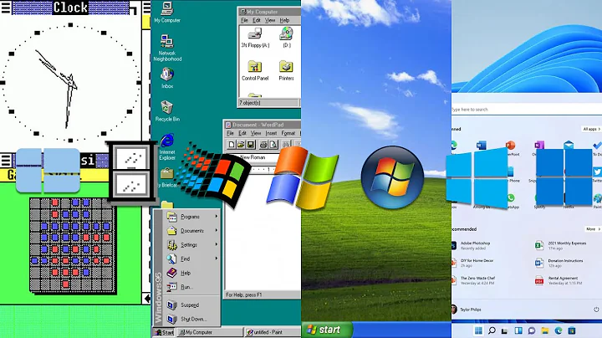Open Task View from the Windows 11 taskbar

504,330
